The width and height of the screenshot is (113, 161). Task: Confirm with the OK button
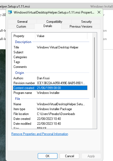(x=47, y=156)
